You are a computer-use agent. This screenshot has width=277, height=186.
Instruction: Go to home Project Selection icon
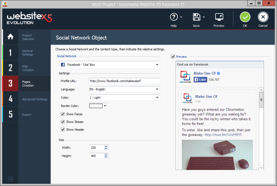(10, 37)
